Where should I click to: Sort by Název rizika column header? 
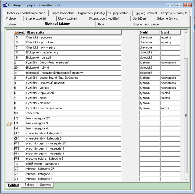click(73, 32)
